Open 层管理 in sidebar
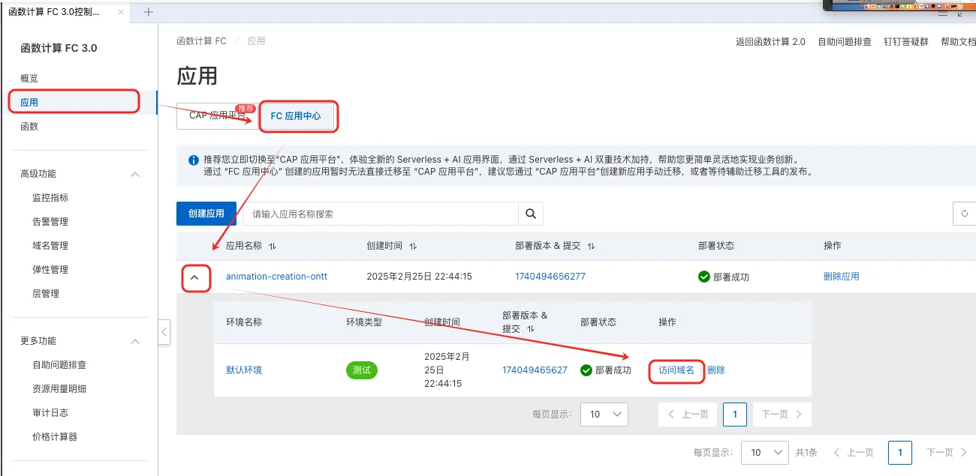Image resolution: width=976 pixels, height=476 pixels. pyautogui.click(x=46, y=294)
